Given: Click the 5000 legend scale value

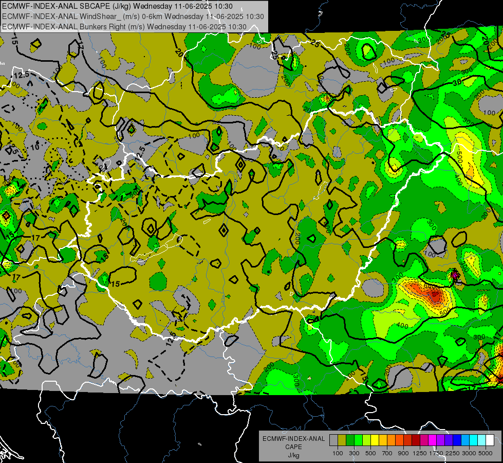Looking at the screenshot, I should [486, 453].
